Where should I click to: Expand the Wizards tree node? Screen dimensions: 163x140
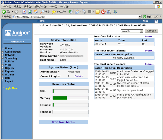click(3, 75)
